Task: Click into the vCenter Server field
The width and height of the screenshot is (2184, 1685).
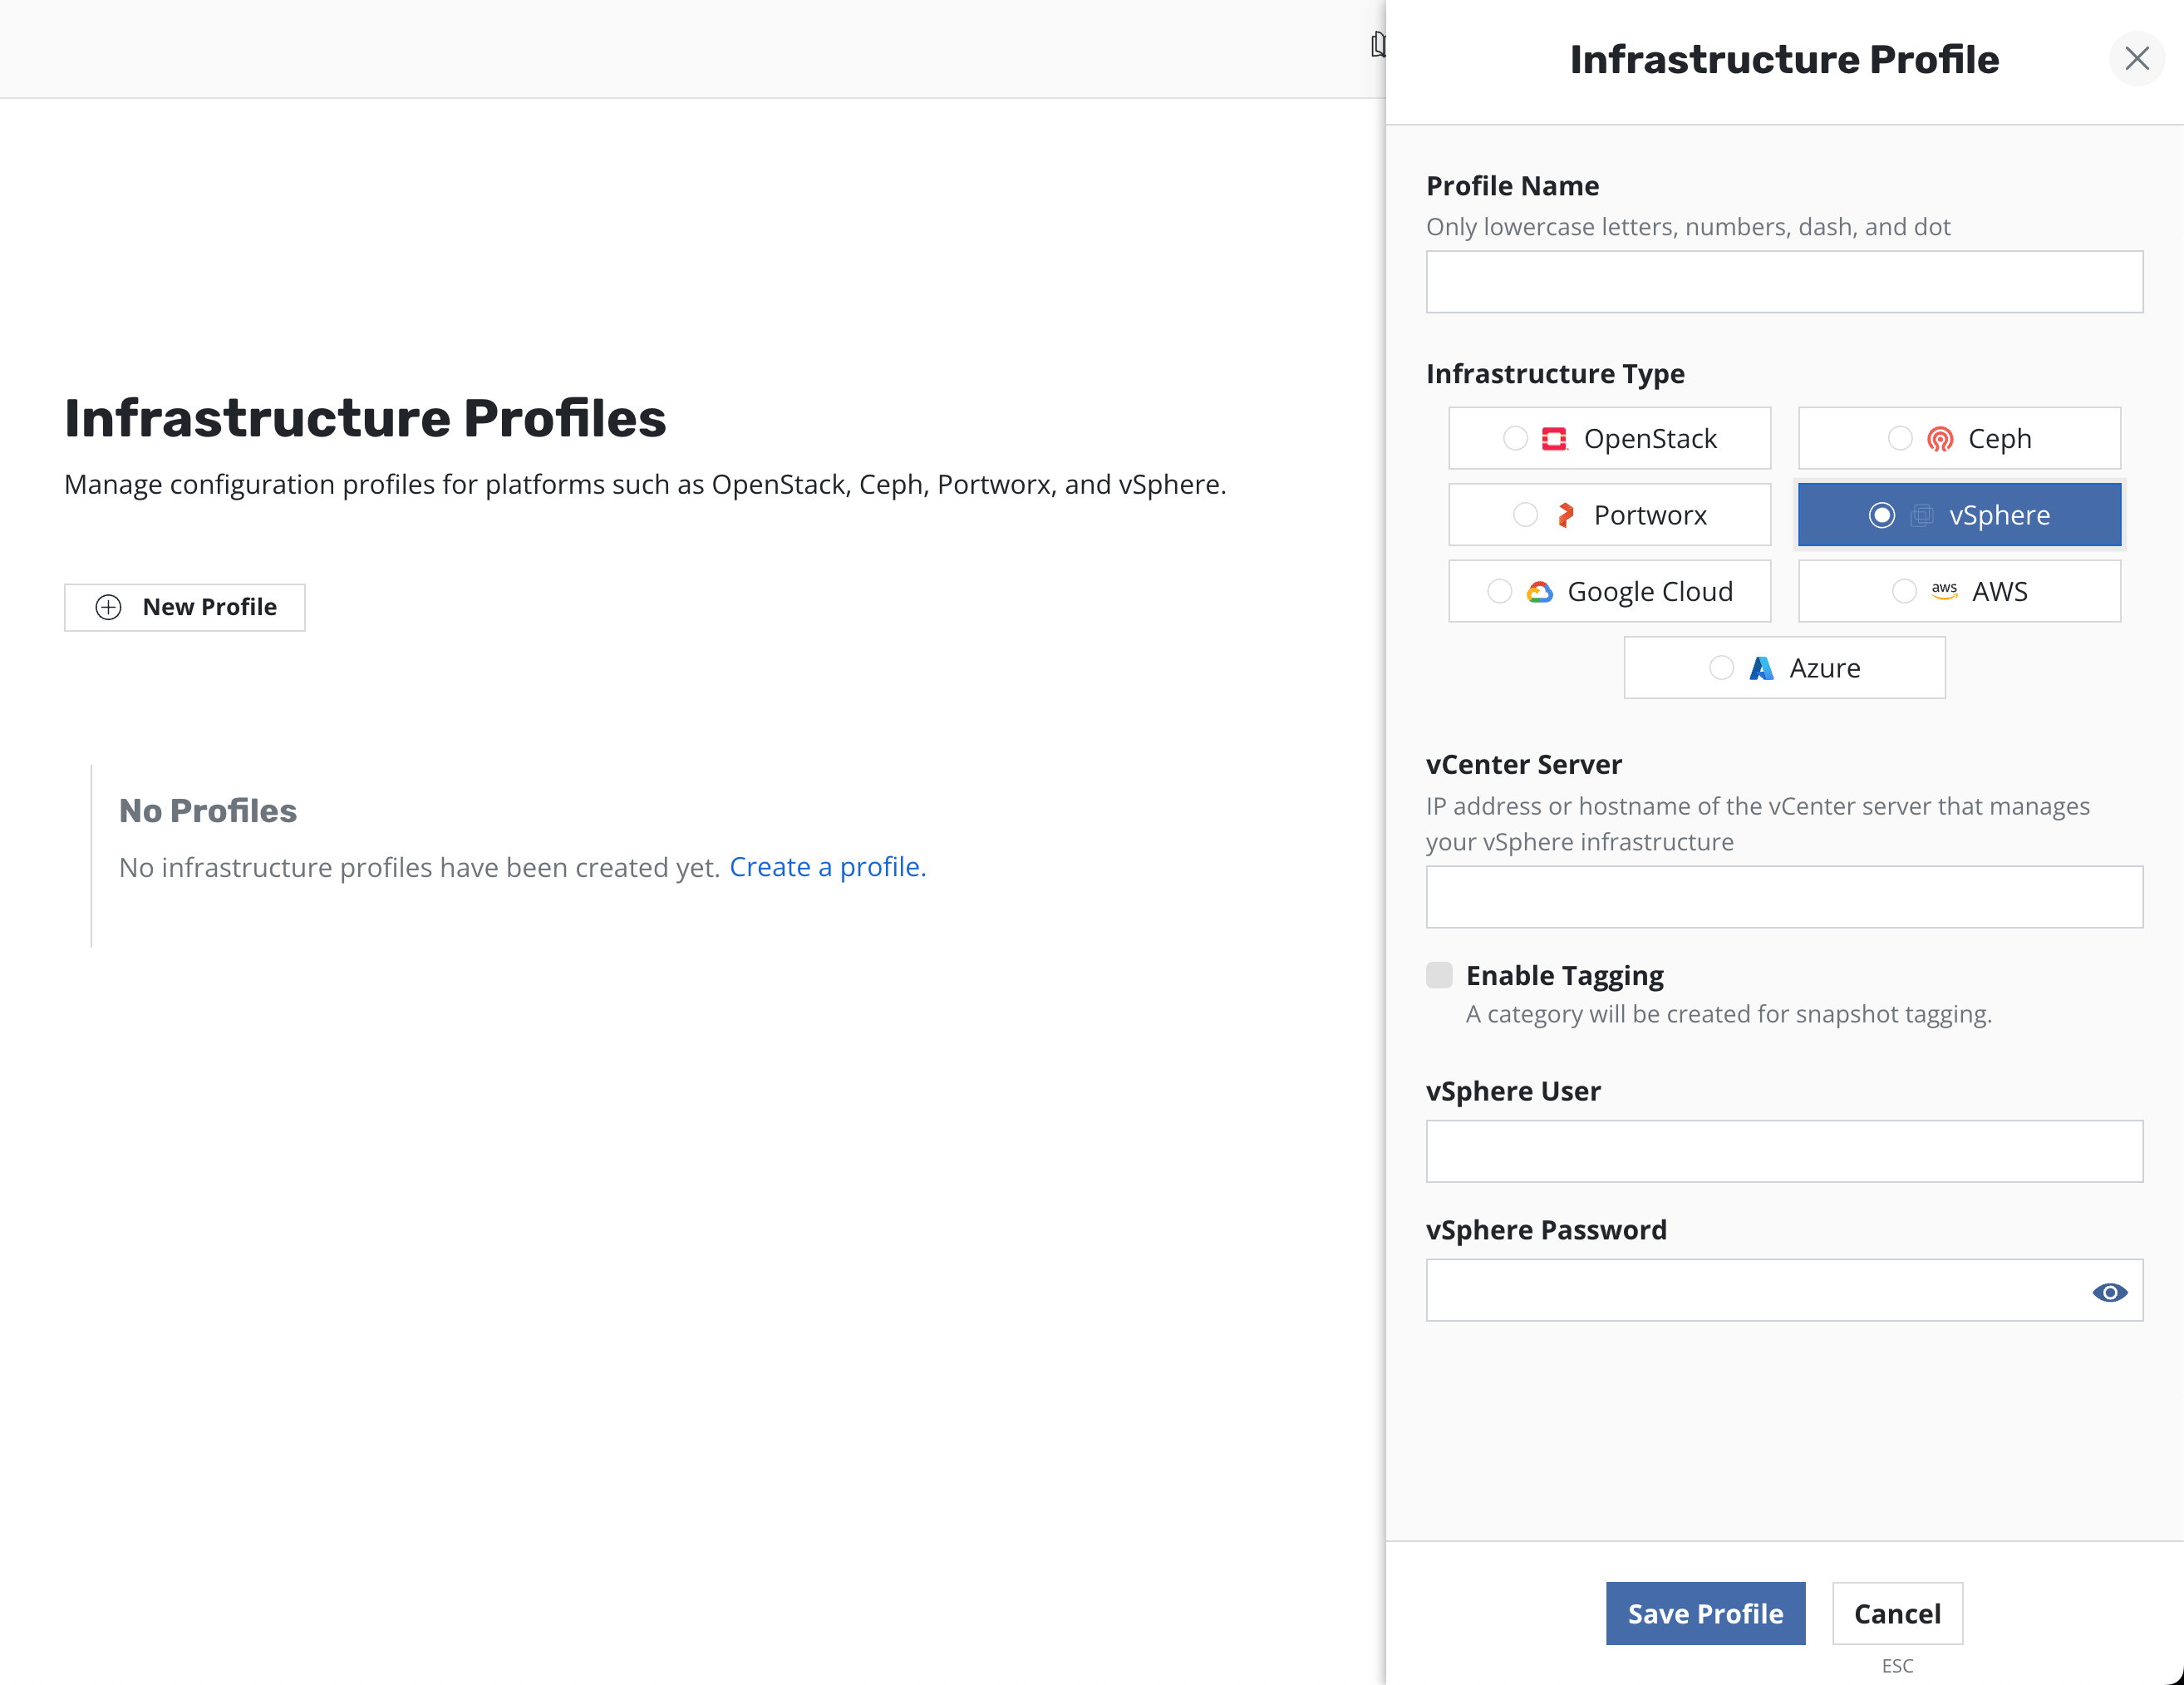Action: (x=1784, y=897)
